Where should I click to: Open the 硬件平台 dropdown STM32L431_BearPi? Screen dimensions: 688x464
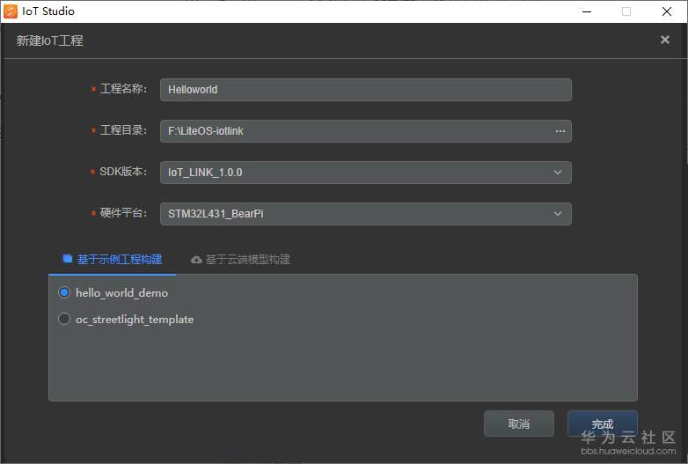[x=365, y=214]
